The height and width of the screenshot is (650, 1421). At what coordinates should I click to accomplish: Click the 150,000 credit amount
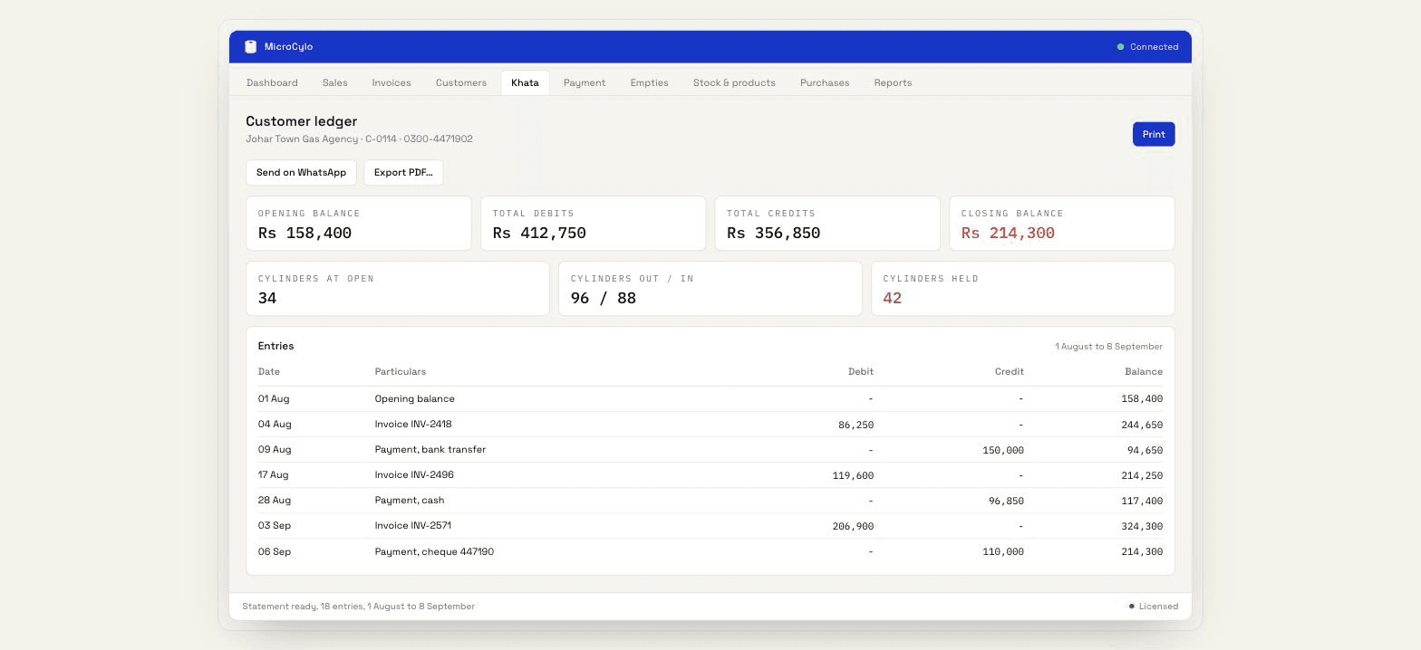tap(1003, 450)
